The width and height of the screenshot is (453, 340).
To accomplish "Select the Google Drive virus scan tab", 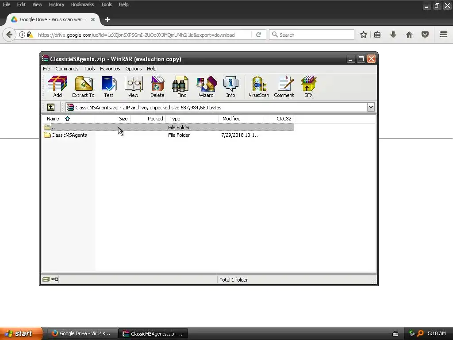I will pyautogui.click(x=53, y=19).
